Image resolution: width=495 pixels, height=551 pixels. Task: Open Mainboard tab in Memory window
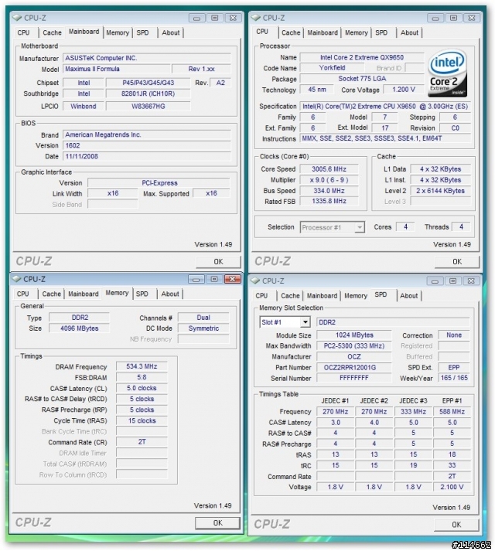point(84,294)
